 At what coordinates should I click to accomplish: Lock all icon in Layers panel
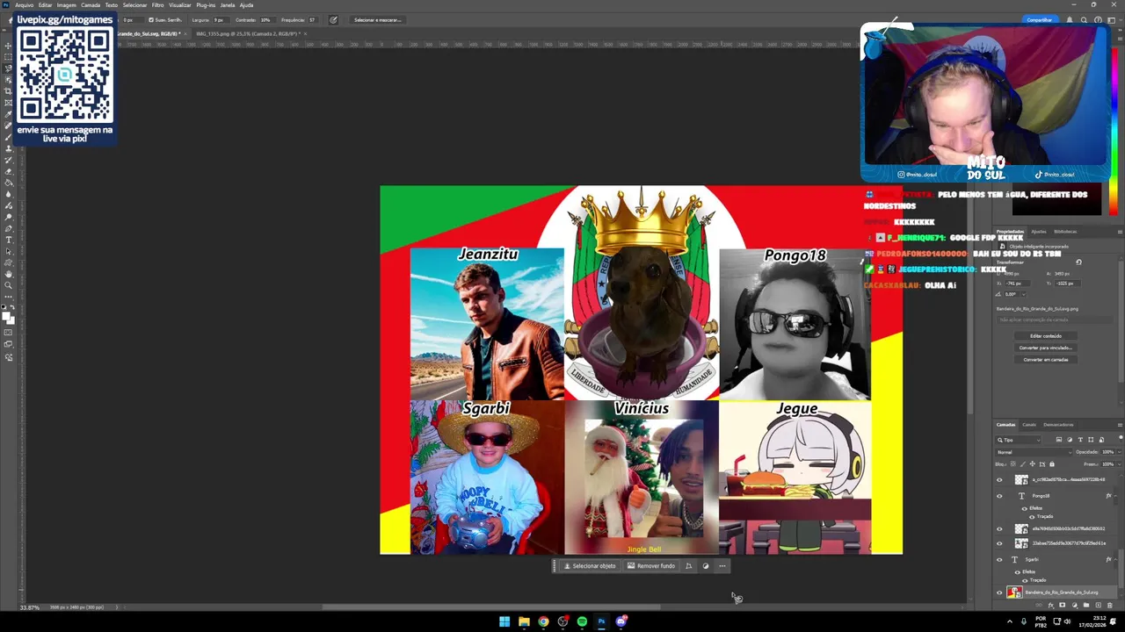click(x=1052, y=463)
